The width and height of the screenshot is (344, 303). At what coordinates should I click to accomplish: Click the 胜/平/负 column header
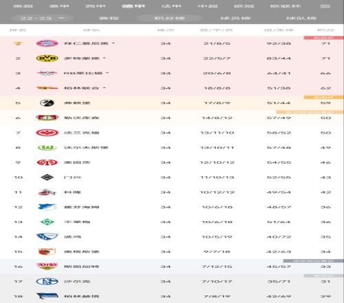[217, 30]
